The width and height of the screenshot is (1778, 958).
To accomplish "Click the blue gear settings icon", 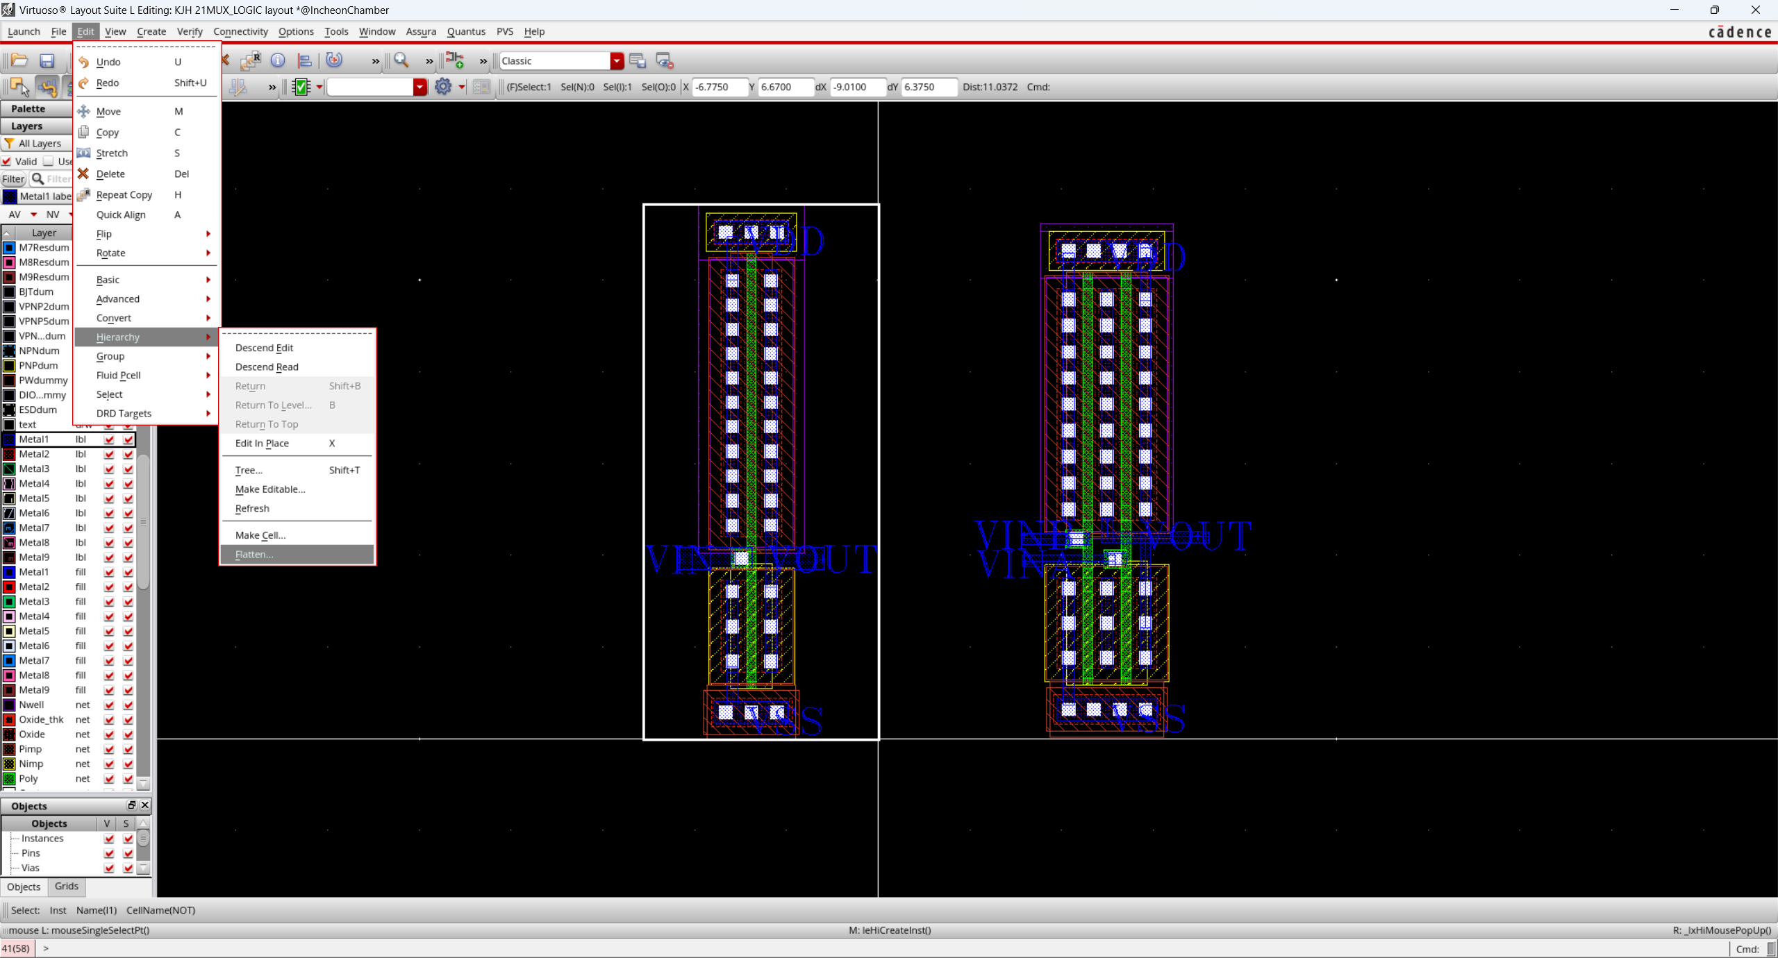I will (x=443, y=87).
